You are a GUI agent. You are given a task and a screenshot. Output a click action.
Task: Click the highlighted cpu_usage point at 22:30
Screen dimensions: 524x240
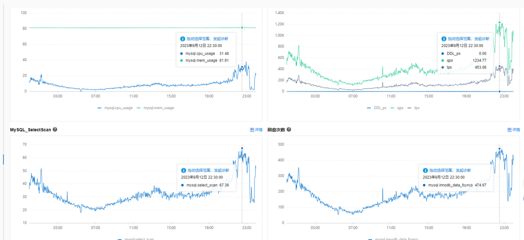pyautogui.click(x=242, y=67)
